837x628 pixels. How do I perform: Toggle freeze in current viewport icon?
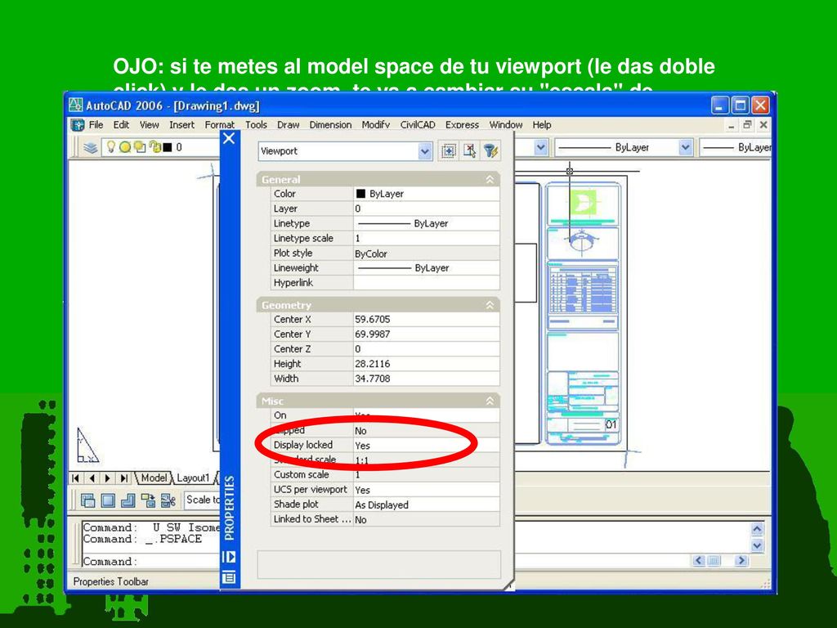140,147
